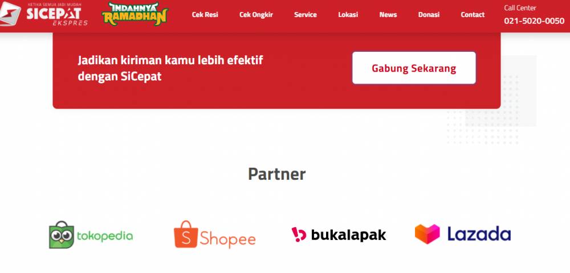Open the Service menu
This screenshot has width=570, height=273.
pyautogui.click(x=306, y=15)
